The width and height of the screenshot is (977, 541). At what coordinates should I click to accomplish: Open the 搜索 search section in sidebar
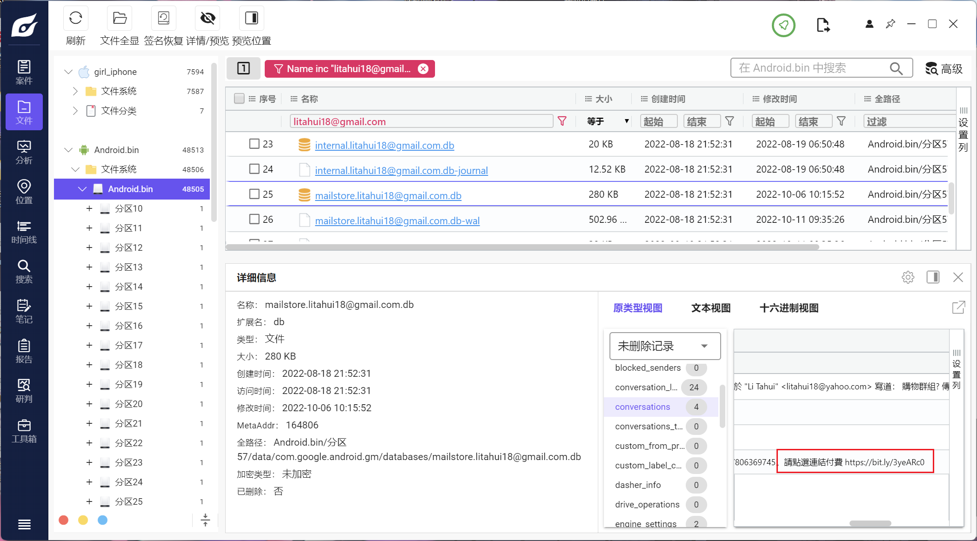pos(24,272)
